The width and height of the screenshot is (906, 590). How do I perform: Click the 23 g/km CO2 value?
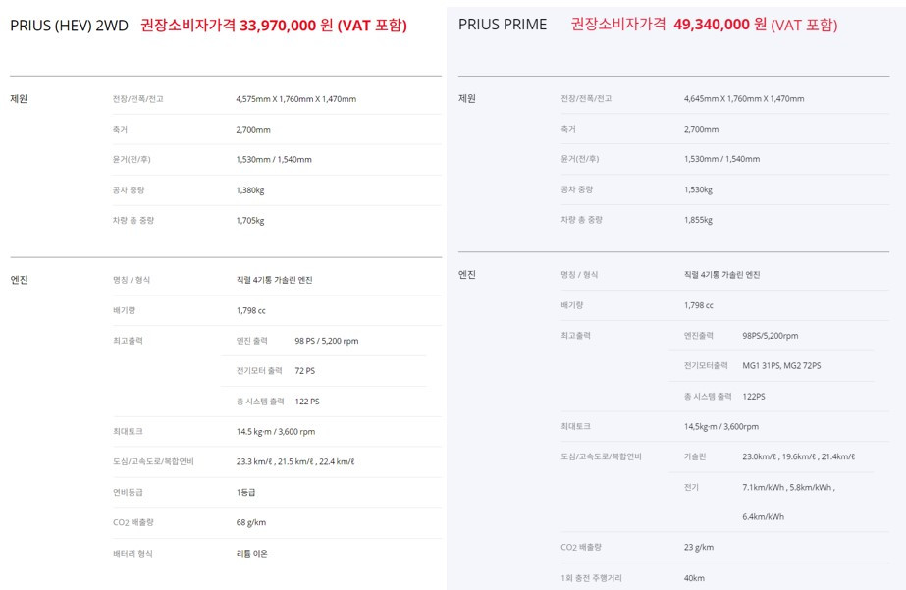[x=699, y=547]
